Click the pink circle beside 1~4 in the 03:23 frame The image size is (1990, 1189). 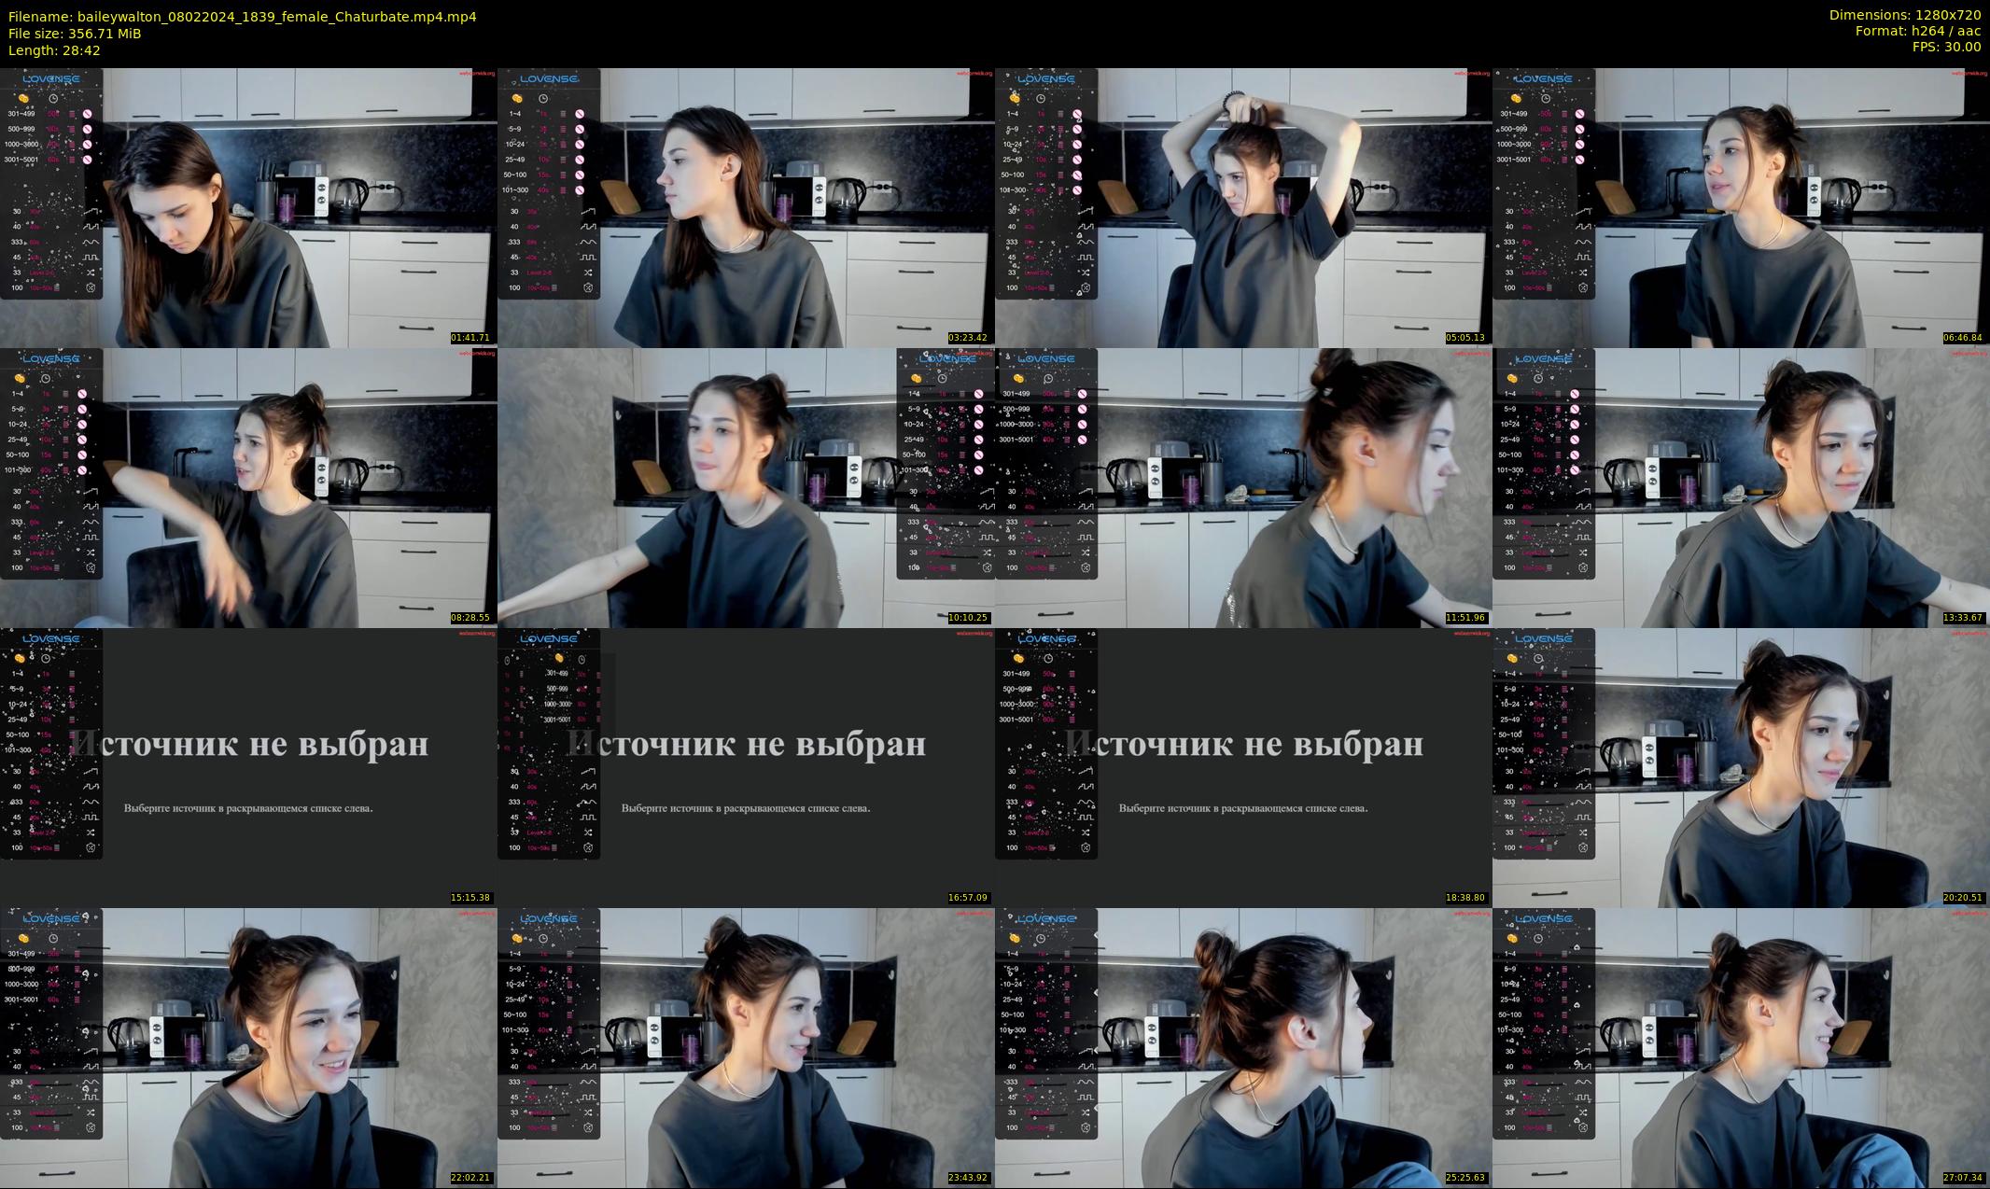[x=580, y=114]
